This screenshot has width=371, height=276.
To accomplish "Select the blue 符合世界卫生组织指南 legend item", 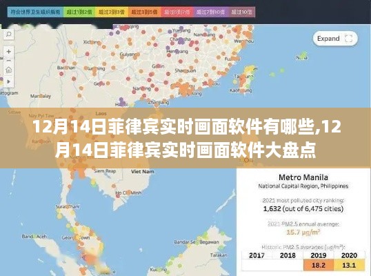I will pos(35,12).
